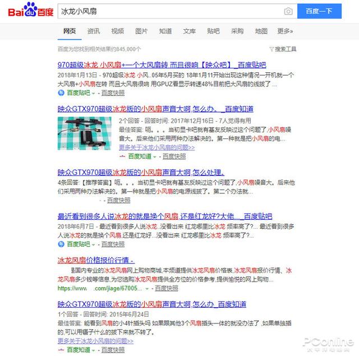
Task: Open 百度快照 of the second result
Action: tap(174, 156)
